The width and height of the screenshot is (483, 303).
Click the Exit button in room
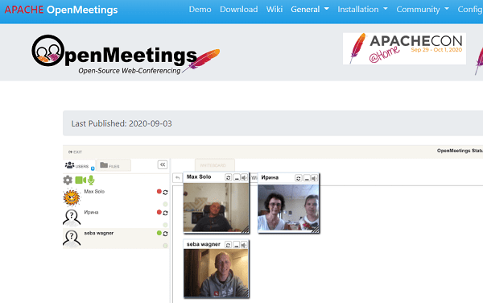pos(75,152)
